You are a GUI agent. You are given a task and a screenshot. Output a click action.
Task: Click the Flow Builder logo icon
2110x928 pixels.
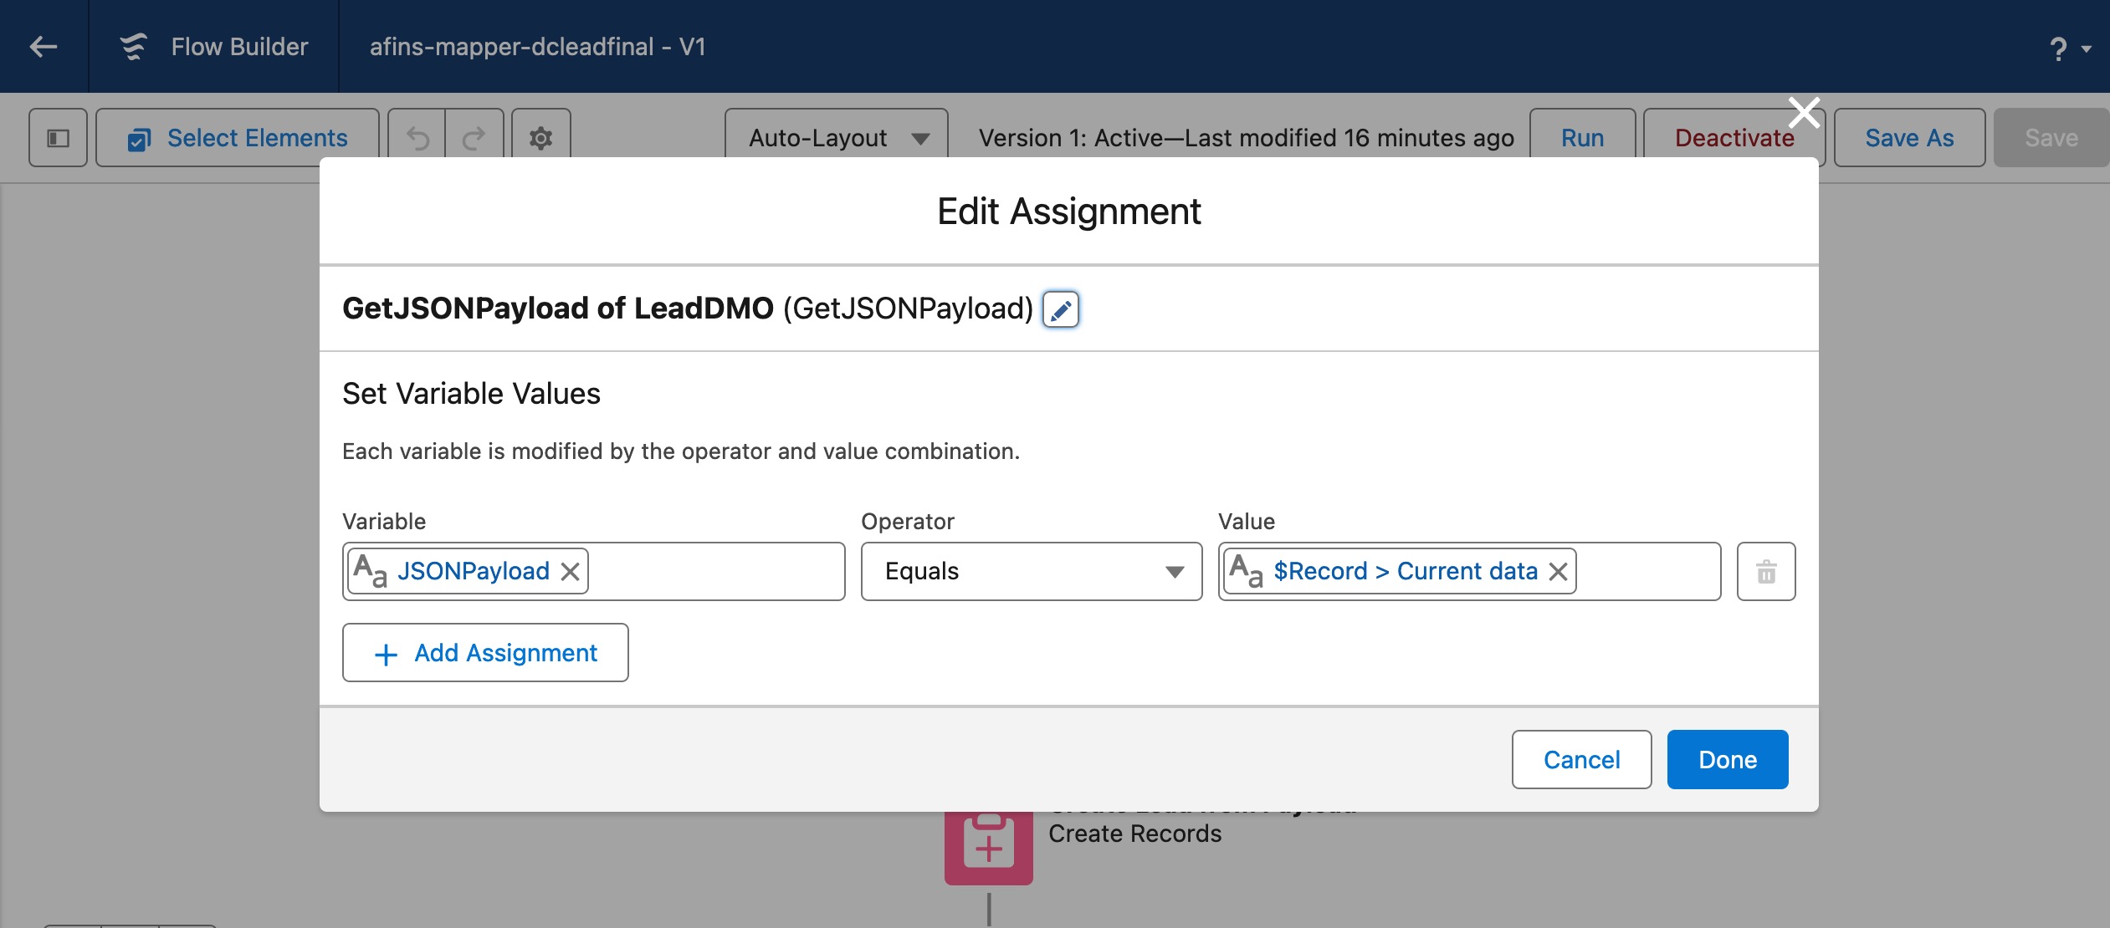[134, 47]
